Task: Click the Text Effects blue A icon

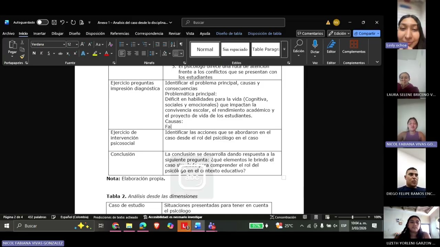Action: (83, 53)
